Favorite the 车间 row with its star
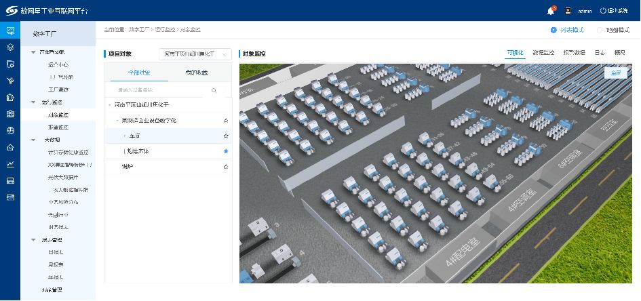Image resolution: width=641 pixels, height=301 pixels. point(226,136)
